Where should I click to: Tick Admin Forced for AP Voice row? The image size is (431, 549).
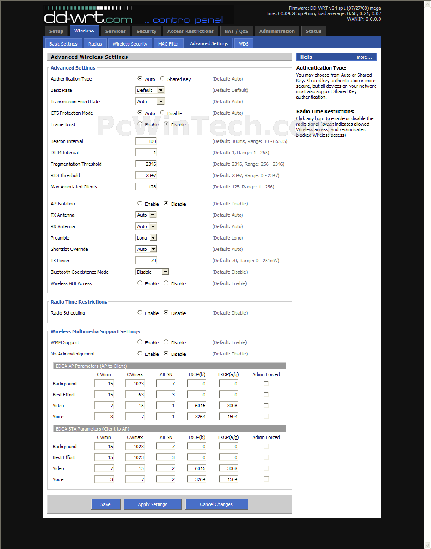tap(266, 416)
